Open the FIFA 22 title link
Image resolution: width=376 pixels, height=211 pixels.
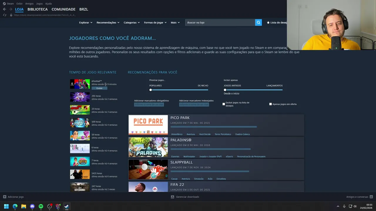pos(177,185)
